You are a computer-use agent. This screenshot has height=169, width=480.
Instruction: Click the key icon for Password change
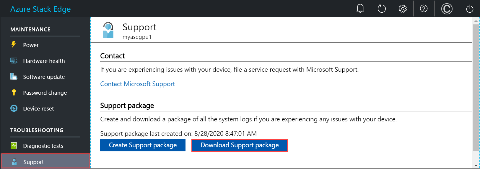pos(14,92)
